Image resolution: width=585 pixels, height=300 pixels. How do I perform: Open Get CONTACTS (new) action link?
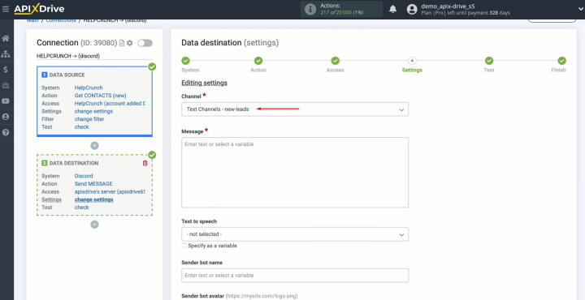101,96
